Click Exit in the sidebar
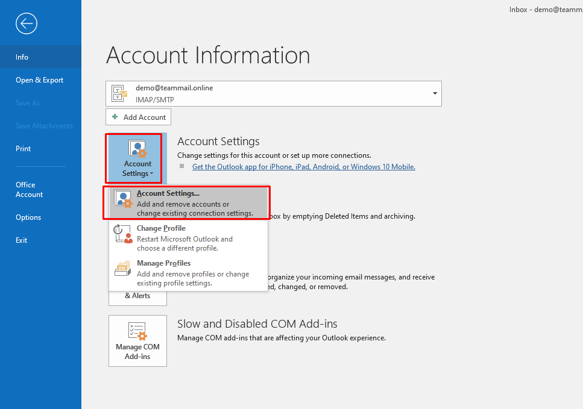This screenshot has width=583, height=409. tap(22, 240)
